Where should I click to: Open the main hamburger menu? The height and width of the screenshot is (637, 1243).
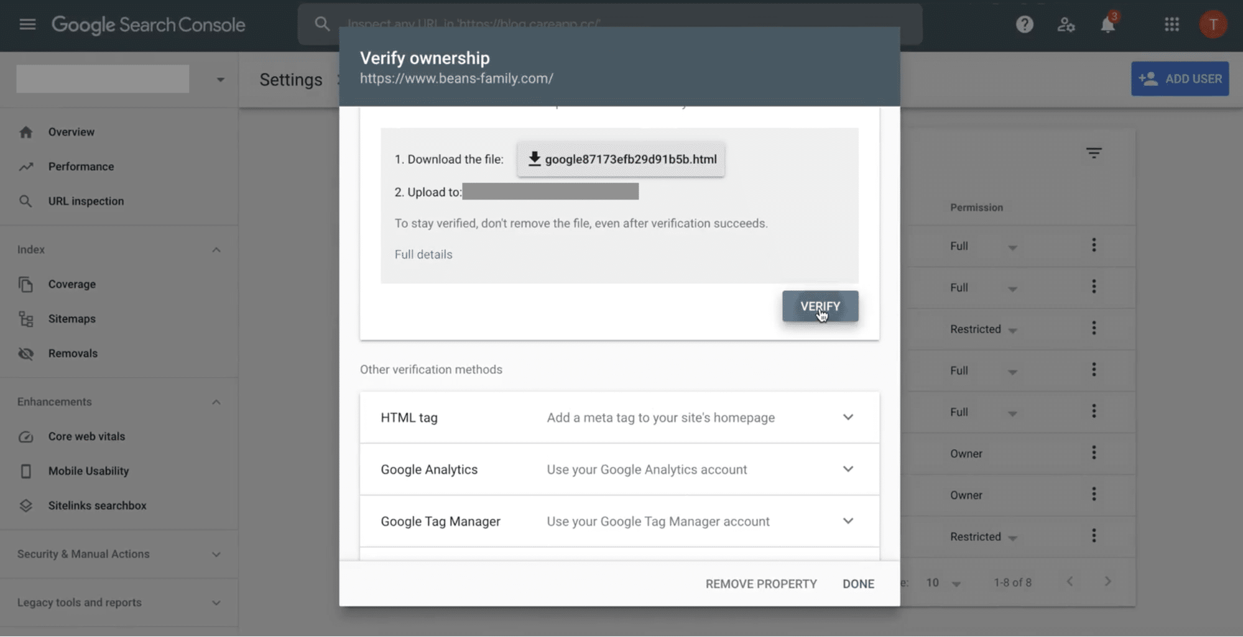click(x=27, y=24)
